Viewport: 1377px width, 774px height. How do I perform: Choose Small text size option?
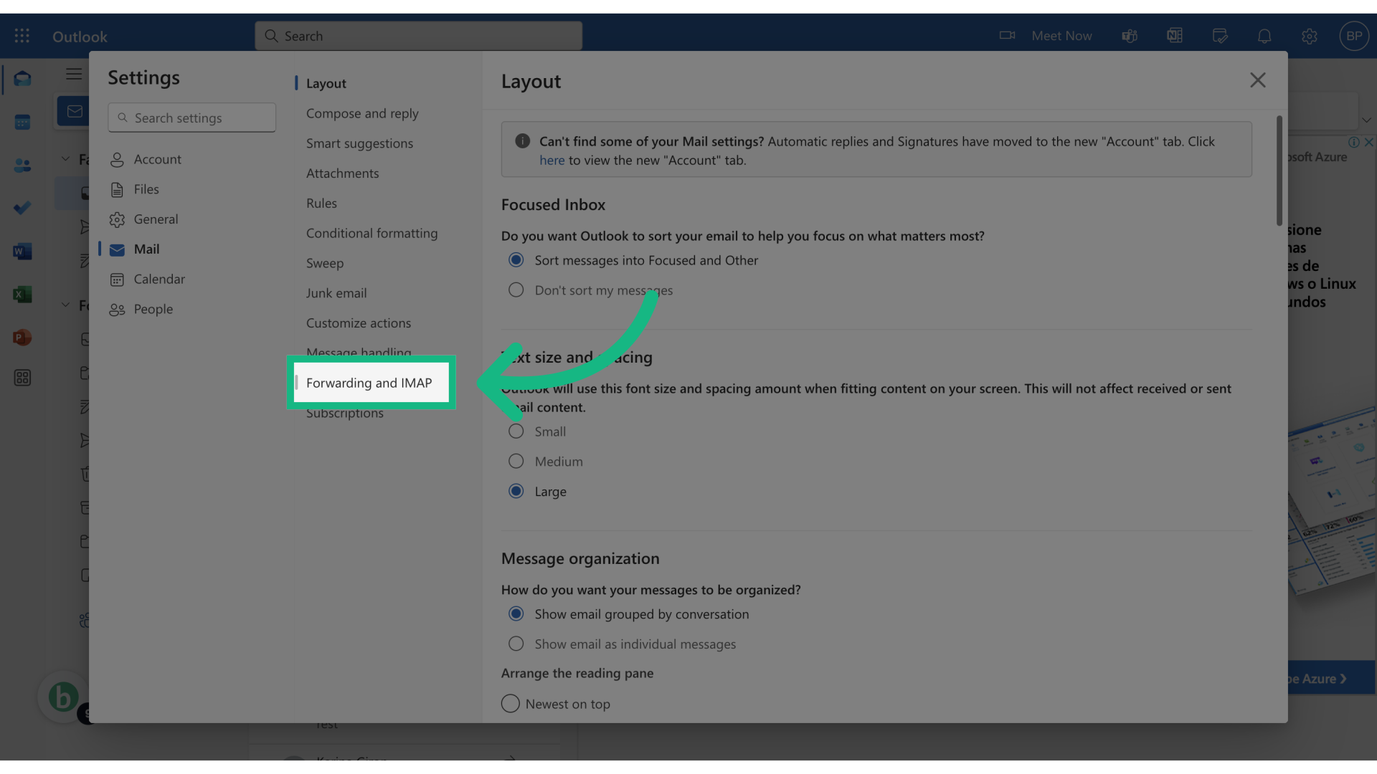pyautogui.click(x=516, y=431)
